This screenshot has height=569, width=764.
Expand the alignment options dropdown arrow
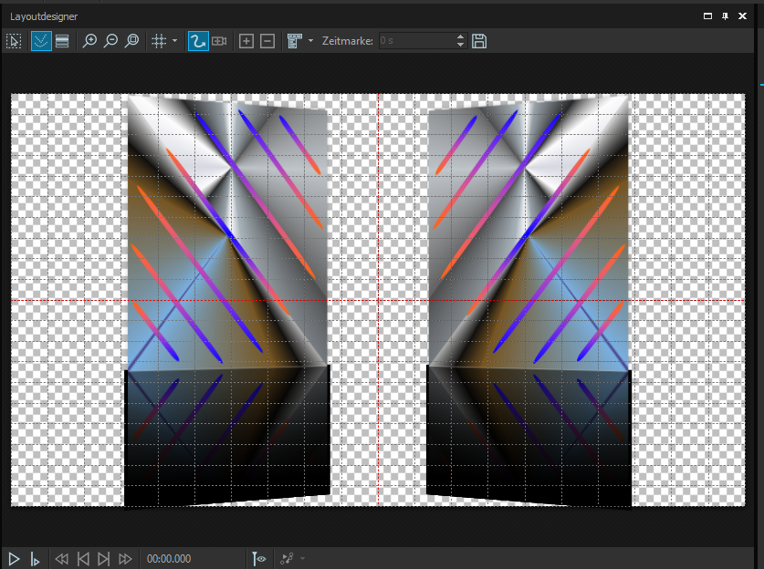pyautogui.click(x=310, y=41)
